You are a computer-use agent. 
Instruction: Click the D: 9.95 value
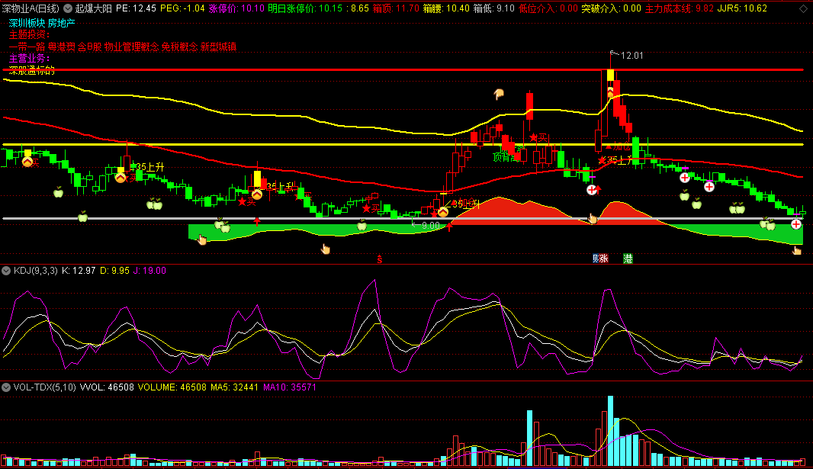114,271
